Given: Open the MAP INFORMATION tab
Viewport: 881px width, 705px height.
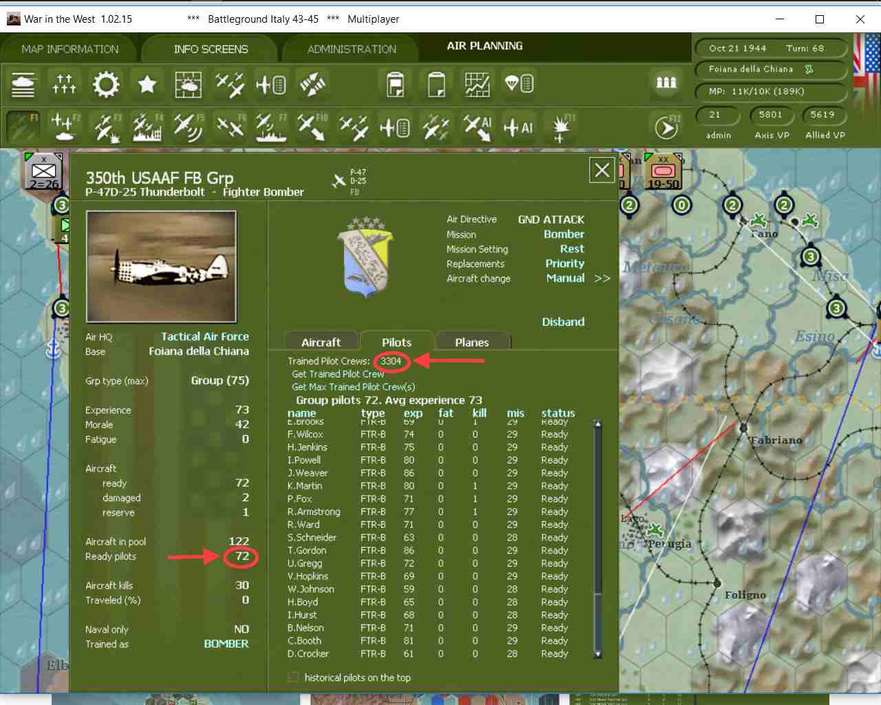Looking at the screenshot, I should pyautogui.click(x=70, y=50).
